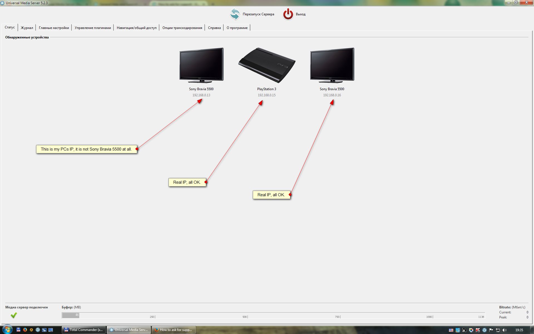Open the Справка tab
534x334 pixels.
(214, 28)
